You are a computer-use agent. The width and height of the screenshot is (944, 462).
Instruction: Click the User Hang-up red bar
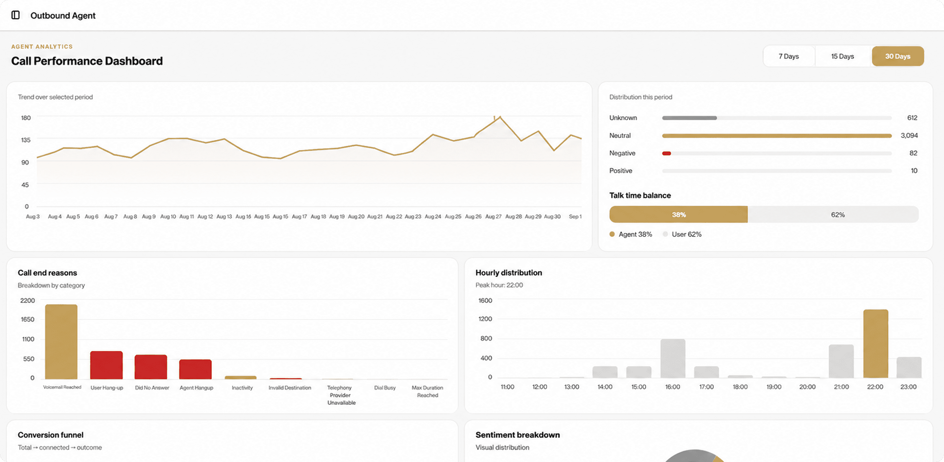(106, 365)
